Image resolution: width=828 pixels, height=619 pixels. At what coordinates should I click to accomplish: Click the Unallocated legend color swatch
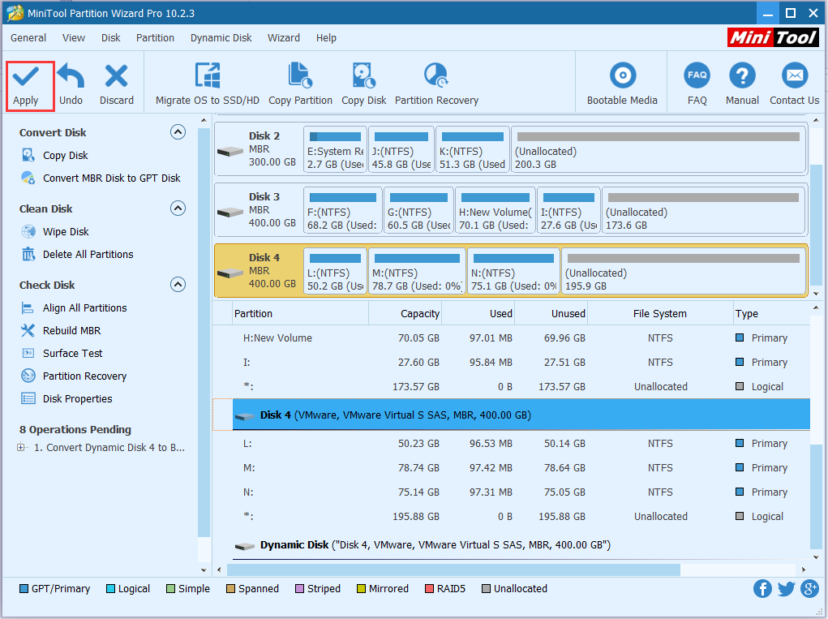coord(486,588)
